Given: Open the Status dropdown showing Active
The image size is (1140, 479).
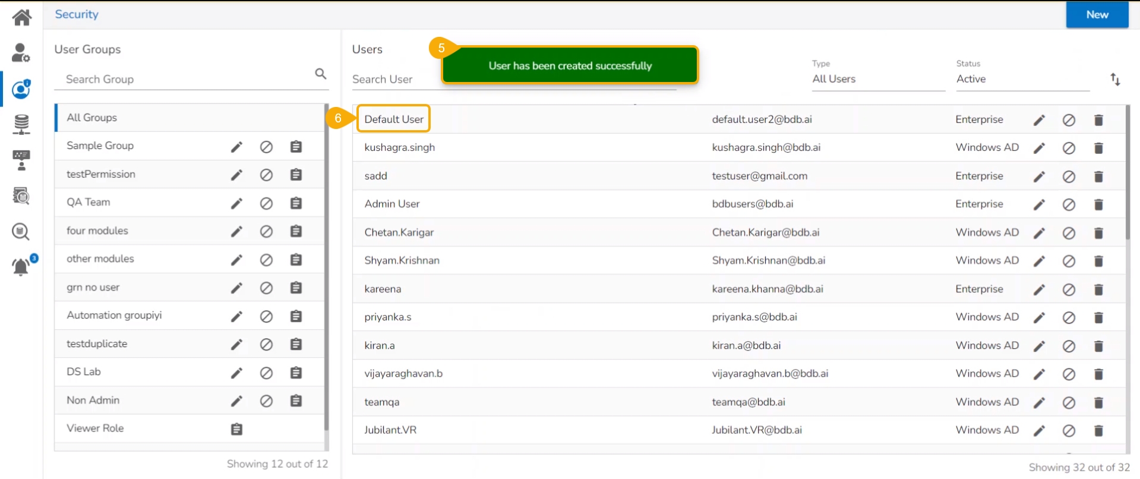Looking at the screenshot, I should (1022, 79).
